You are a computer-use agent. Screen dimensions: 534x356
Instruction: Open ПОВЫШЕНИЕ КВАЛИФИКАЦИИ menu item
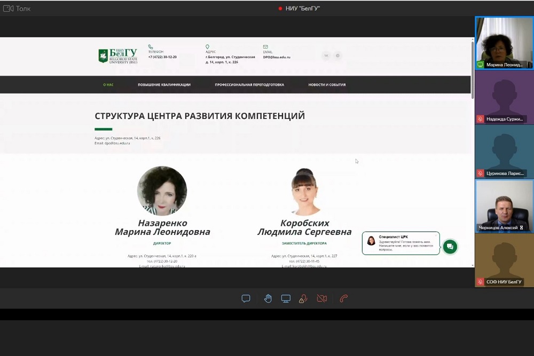point(164,85)
